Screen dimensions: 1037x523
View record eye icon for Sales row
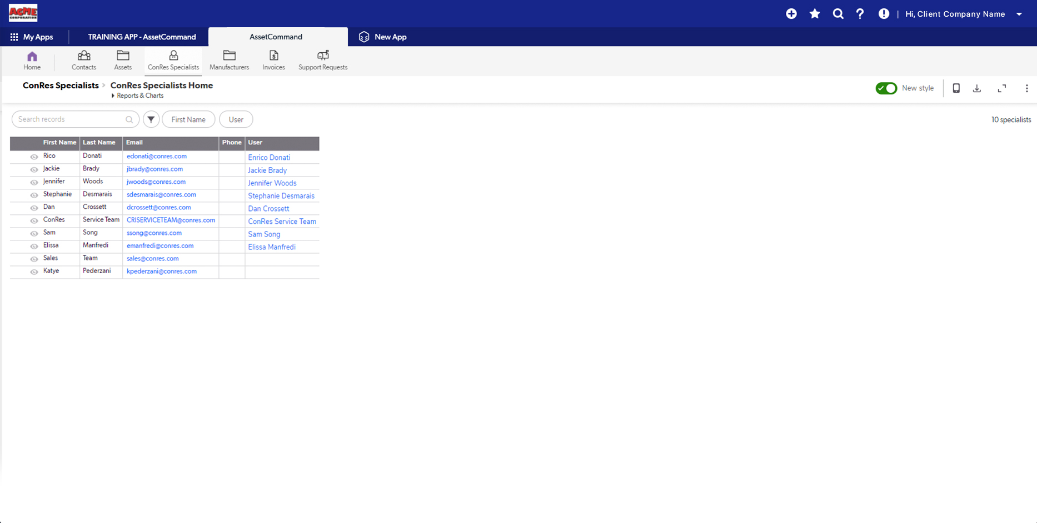(x=34, y=259)
